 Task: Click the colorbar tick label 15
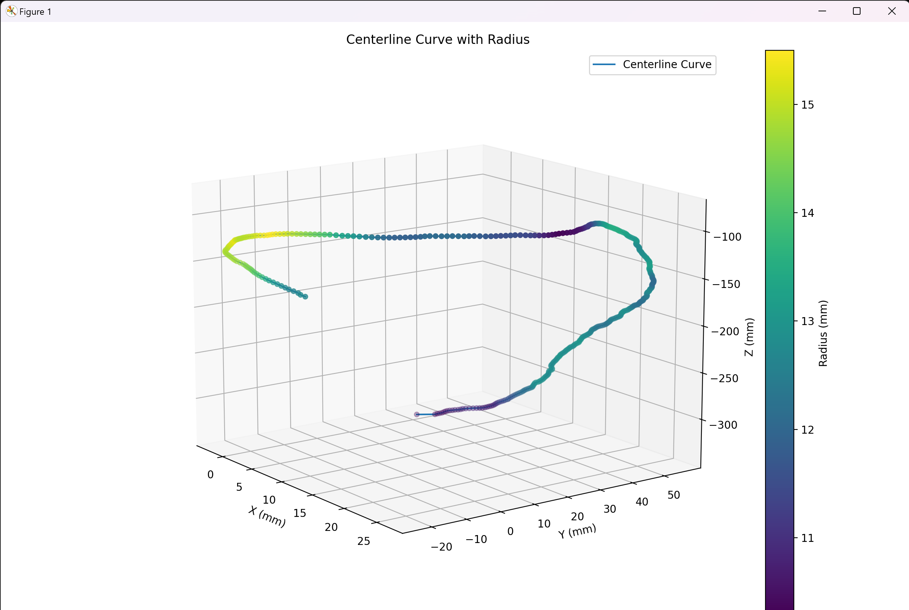coord(808,105)
